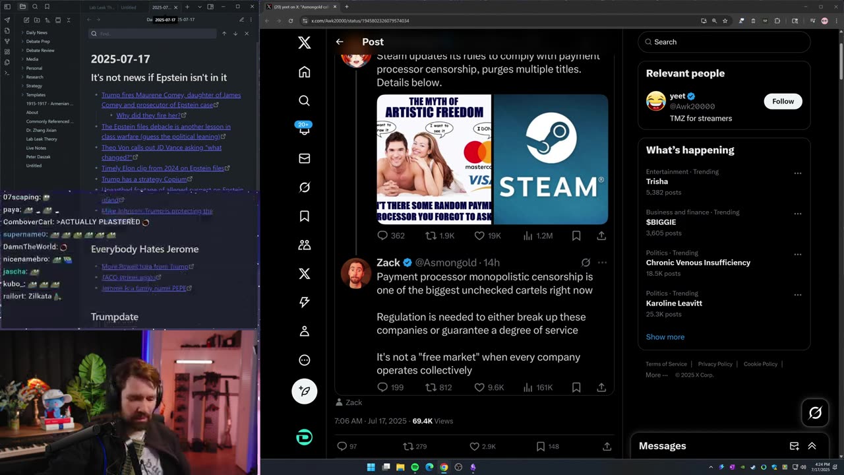Change sort order in Obsidian file explorer
Screen dimensions: 844x475
tap(47, 20)
